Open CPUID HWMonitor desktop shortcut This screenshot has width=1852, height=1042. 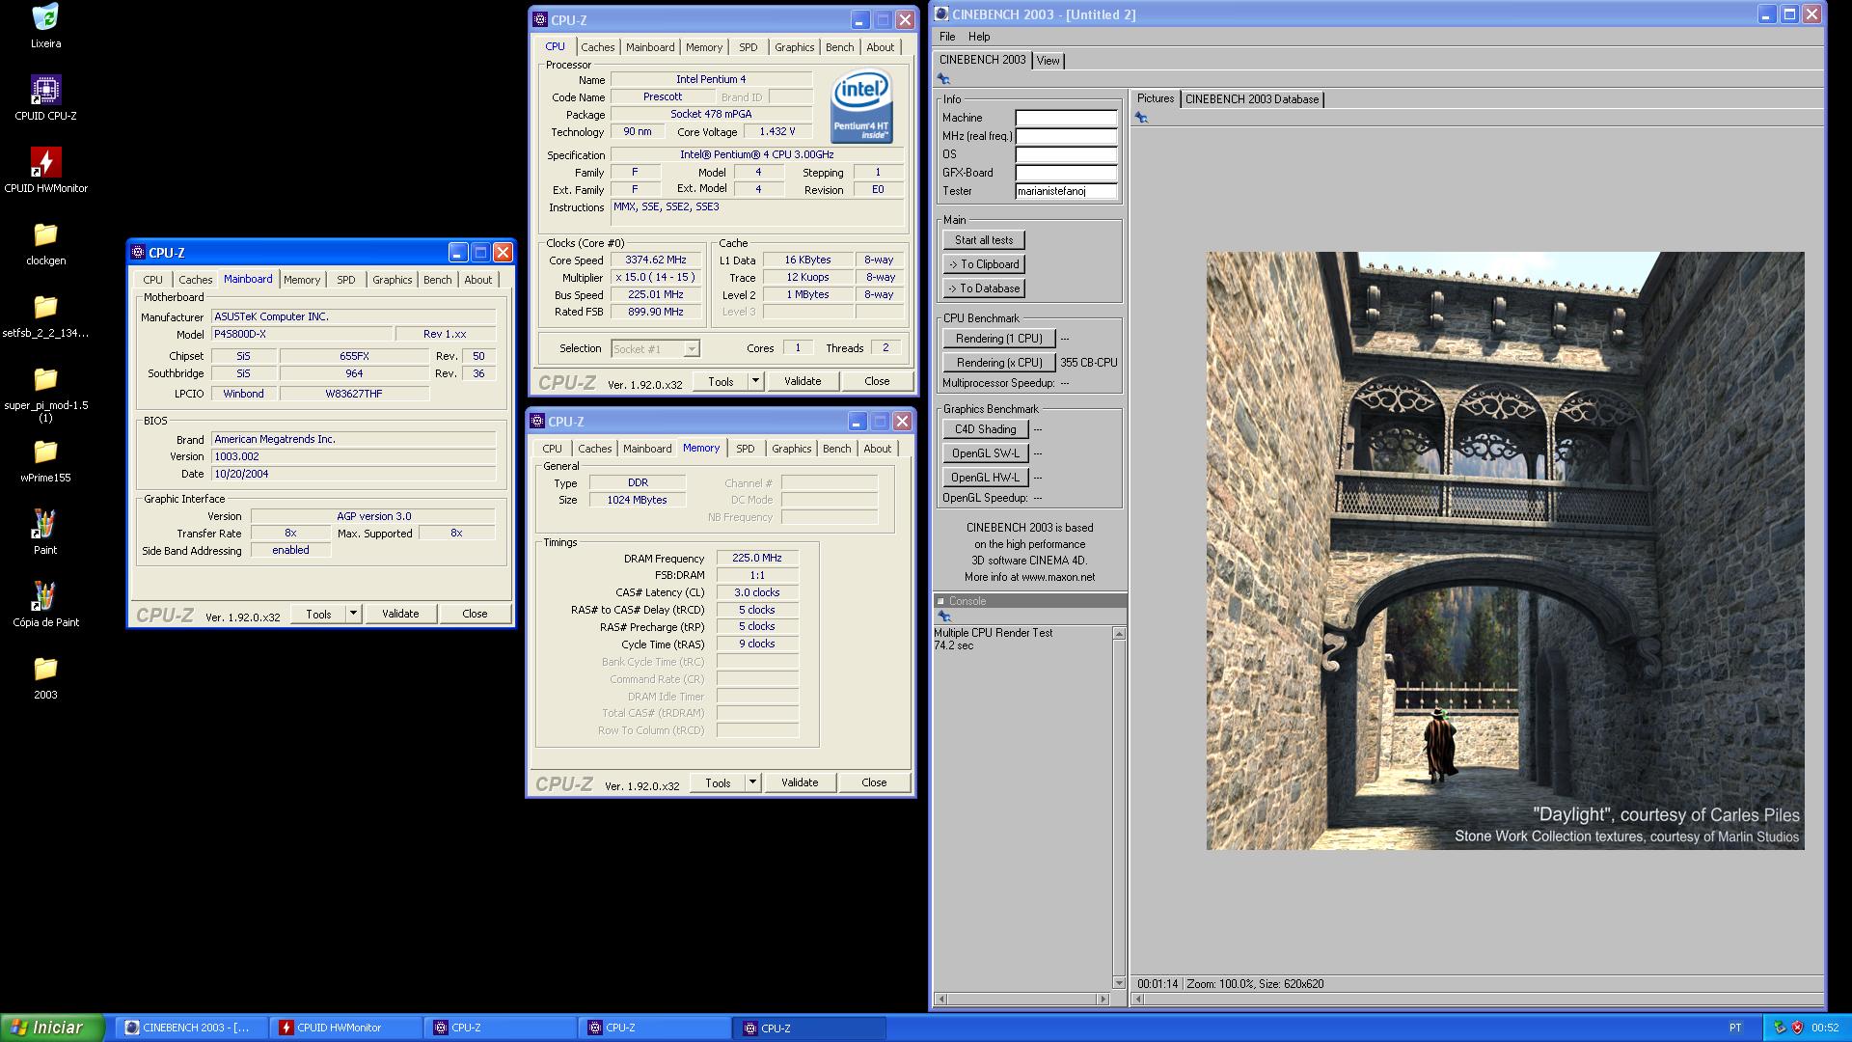45,162
